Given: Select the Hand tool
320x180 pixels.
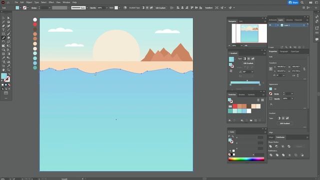Looking at the screenshot, I should [x=3, y=70].
